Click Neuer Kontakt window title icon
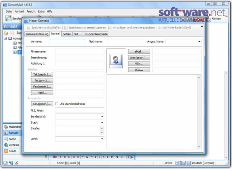 pyautogui.click(x=26, y=21)
